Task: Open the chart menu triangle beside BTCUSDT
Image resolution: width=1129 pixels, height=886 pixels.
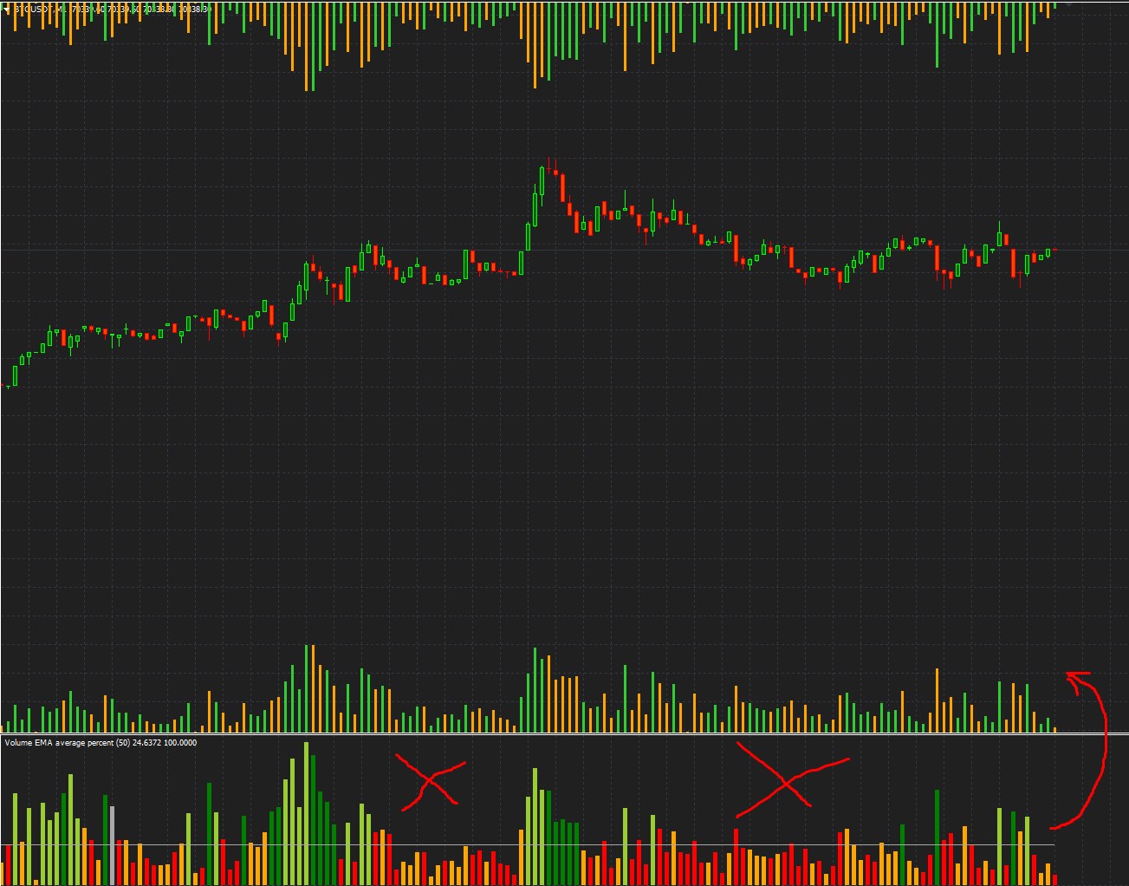Action: point(8,9)
